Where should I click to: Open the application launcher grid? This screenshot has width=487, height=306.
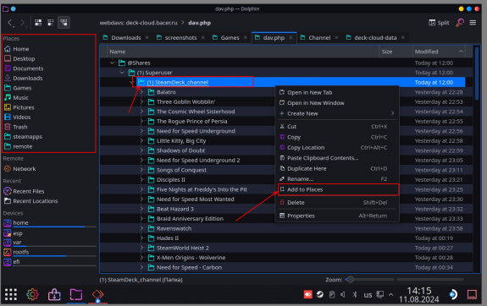tap(11, 294)
